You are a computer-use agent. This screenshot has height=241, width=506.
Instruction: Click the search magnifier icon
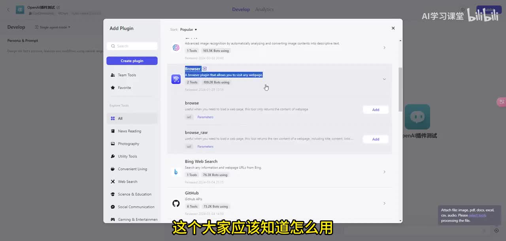click(113, 46)
